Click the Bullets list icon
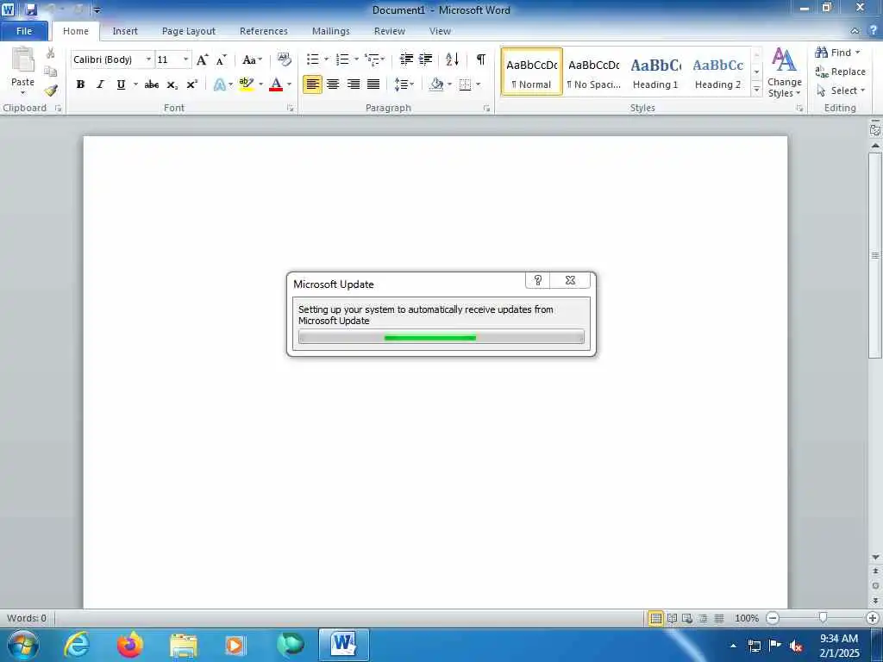Viewport: 883px width, 662px height. coord(312,59)
